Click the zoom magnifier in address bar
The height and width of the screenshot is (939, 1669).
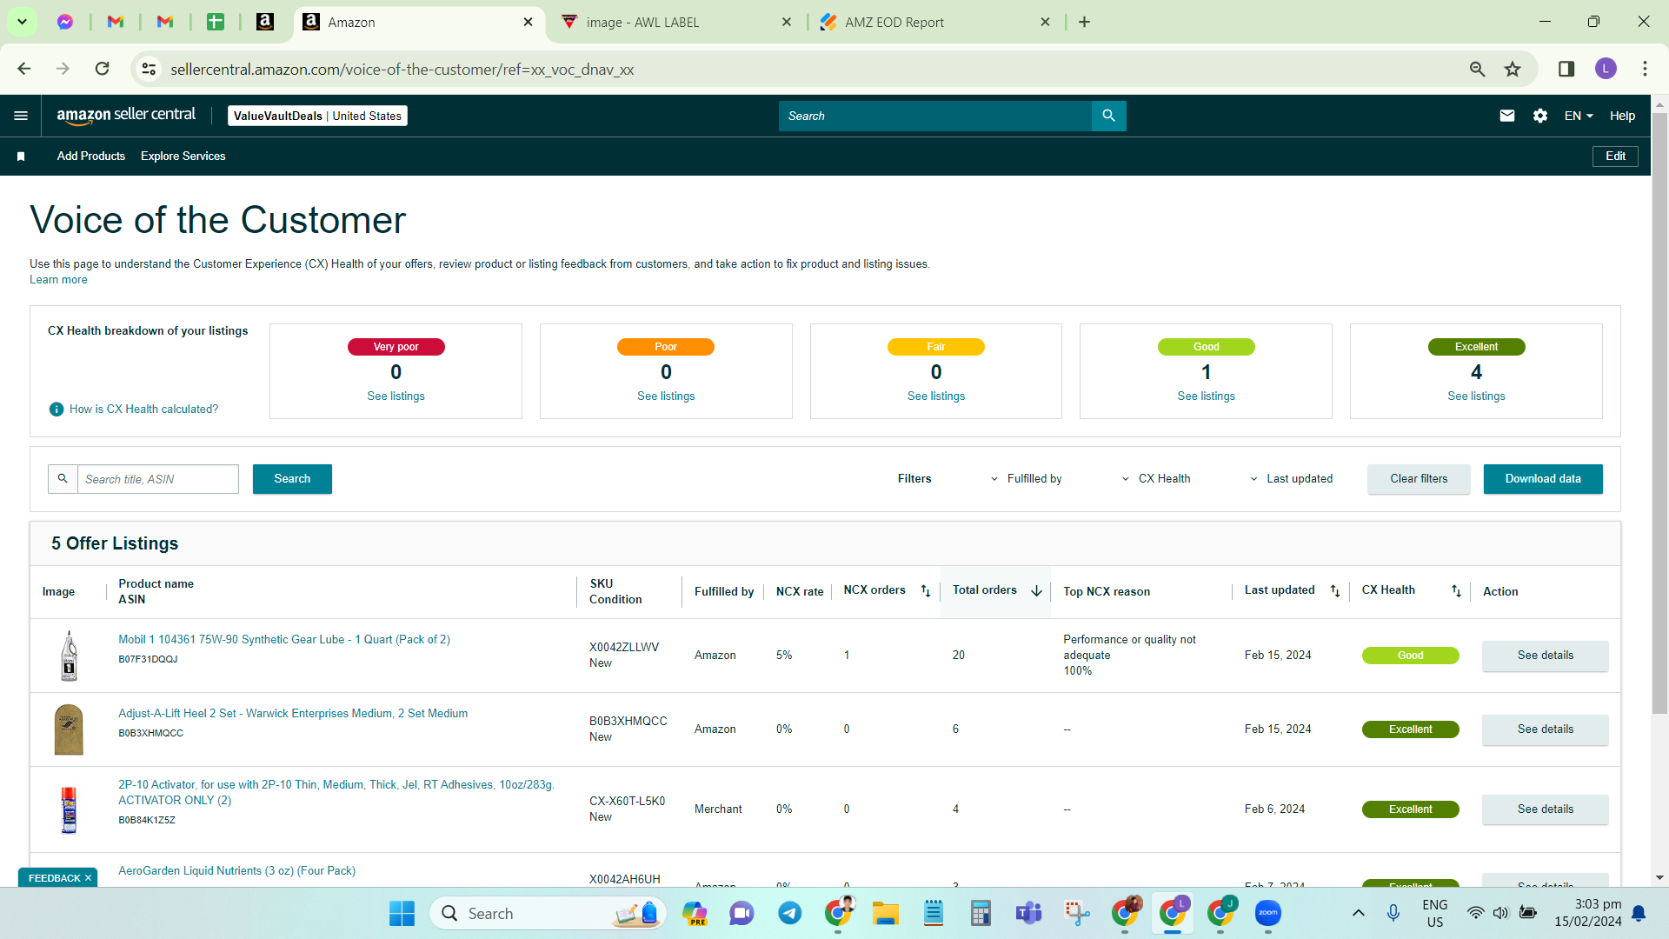click(x=1477, y=69)
